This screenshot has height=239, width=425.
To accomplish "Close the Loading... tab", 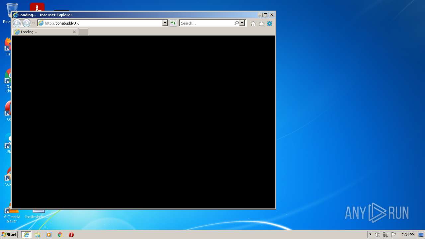I will [x=74, y=32].
